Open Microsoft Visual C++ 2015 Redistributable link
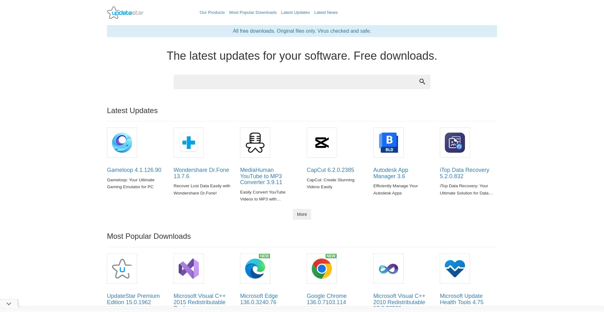Viewport: 604px width, 312px height. tap(199, 299)
